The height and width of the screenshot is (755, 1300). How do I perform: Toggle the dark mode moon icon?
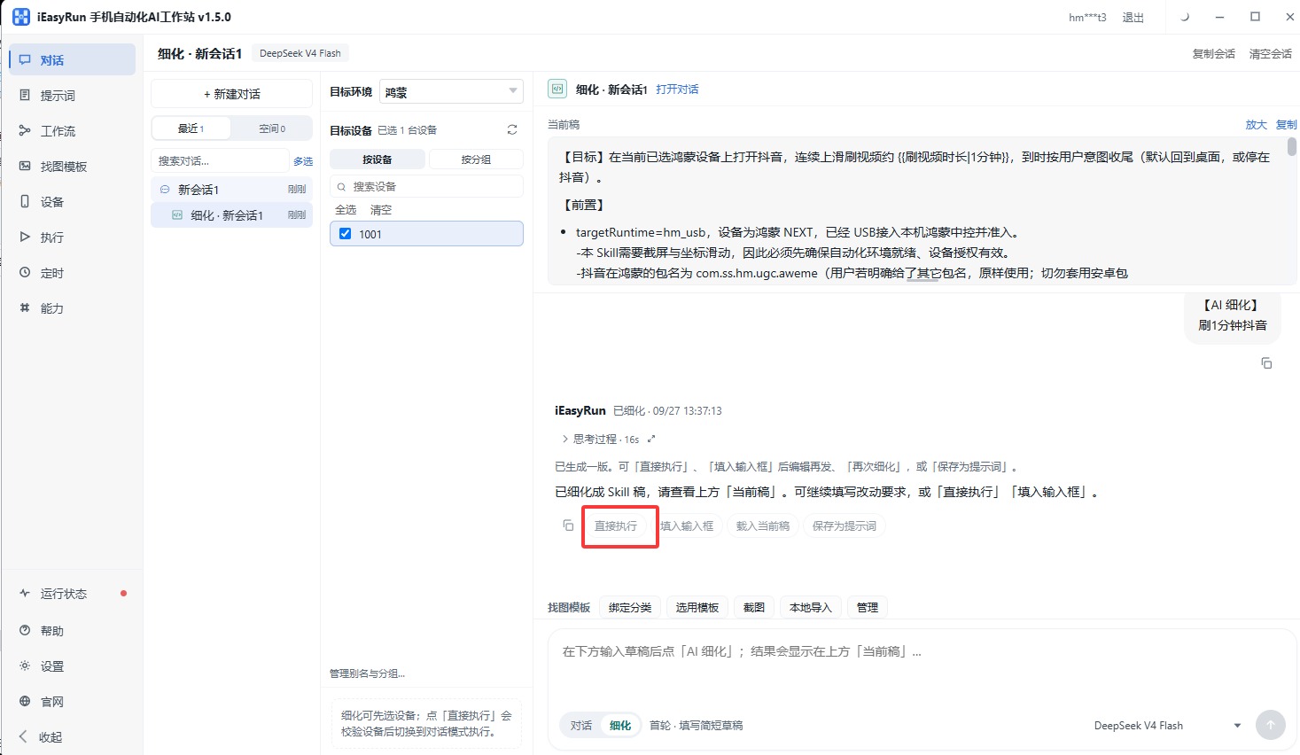1185,17
